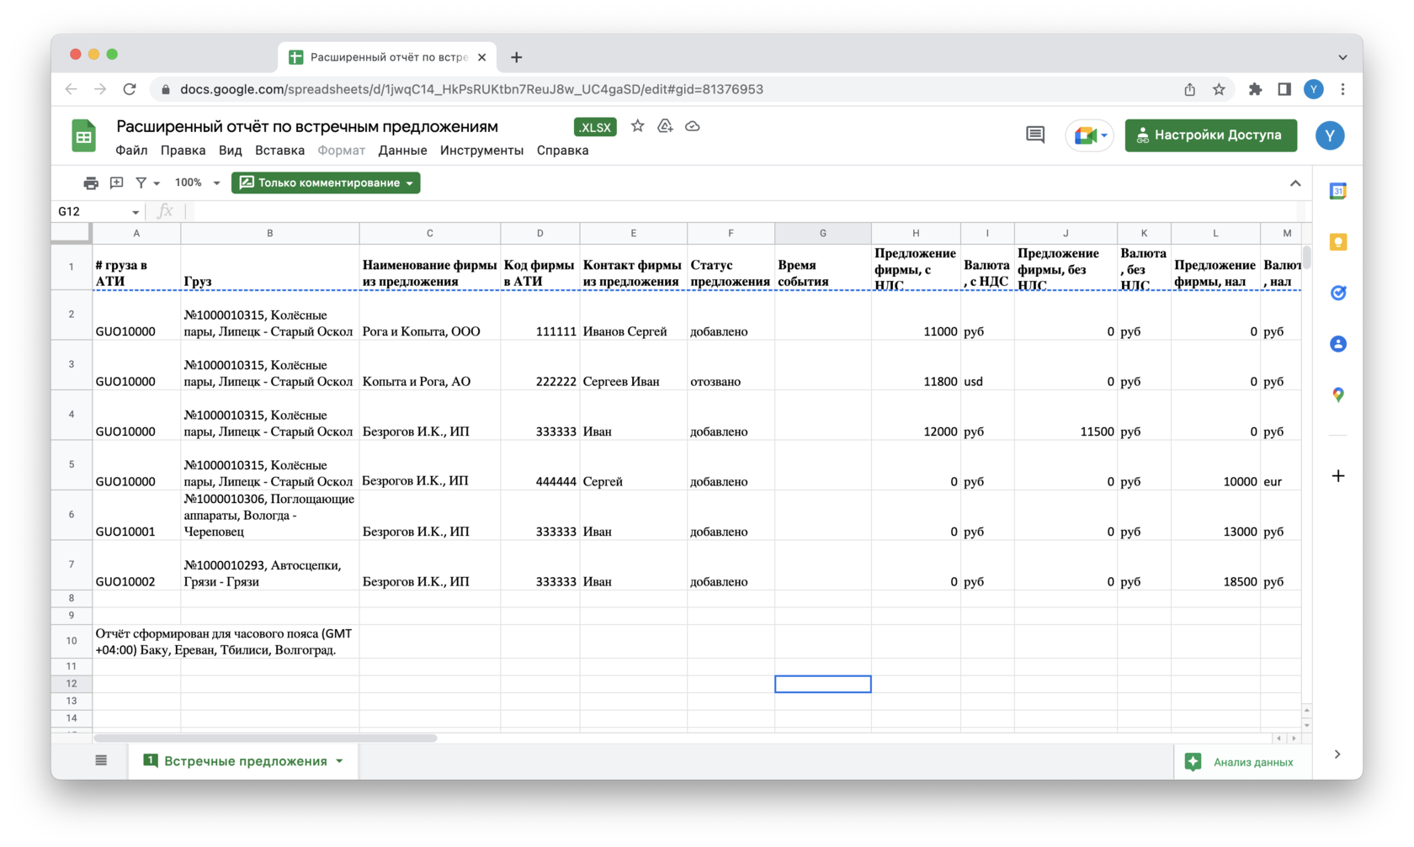The image size is (1414, 847).
Task: Open the Инструменты menu
Action: pyautogui.click(x=481, y=151)
